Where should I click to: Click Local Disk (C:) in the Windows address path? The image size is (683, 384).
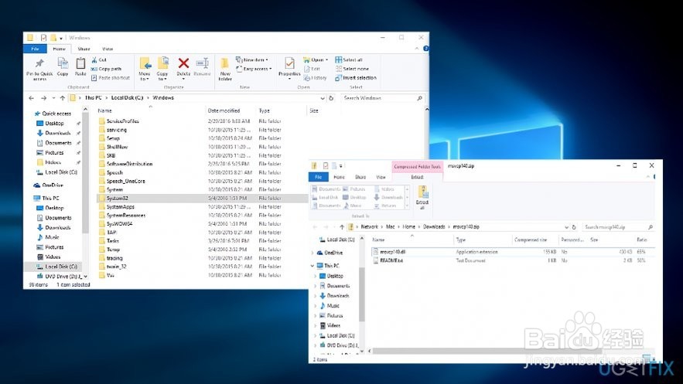click(127, 98)
